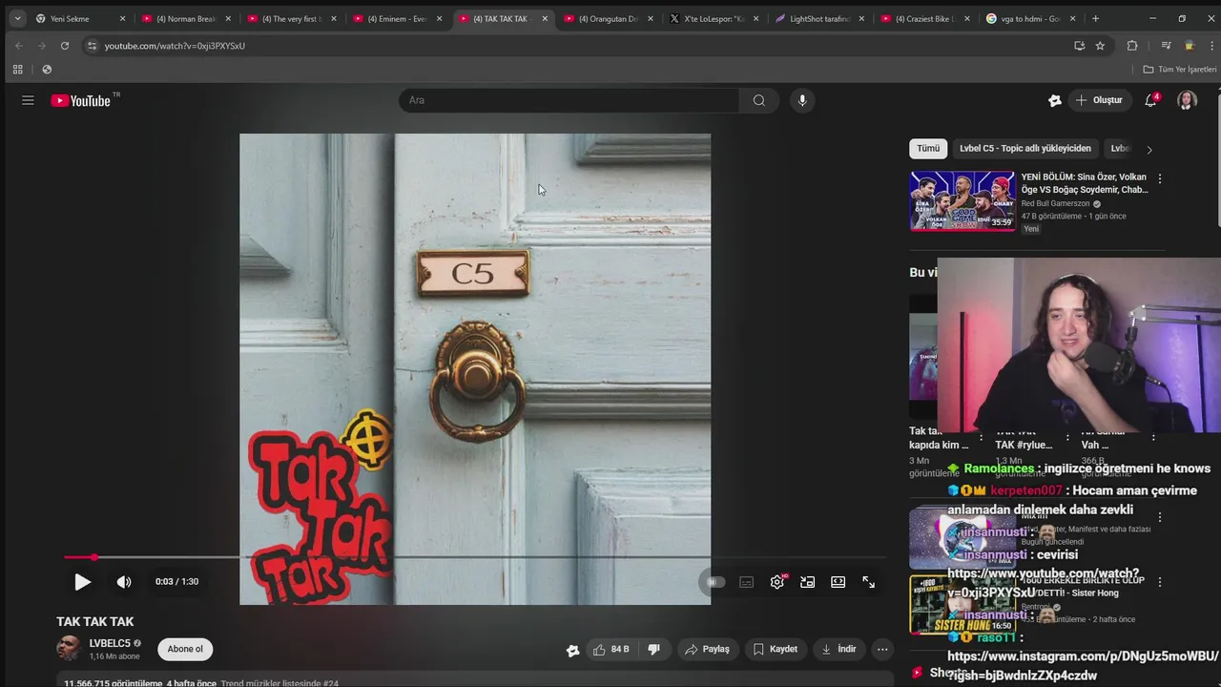Open the notifications bell
Image resolution: width=1221 pixels, height=687 pixels.
pos(1151,100)
